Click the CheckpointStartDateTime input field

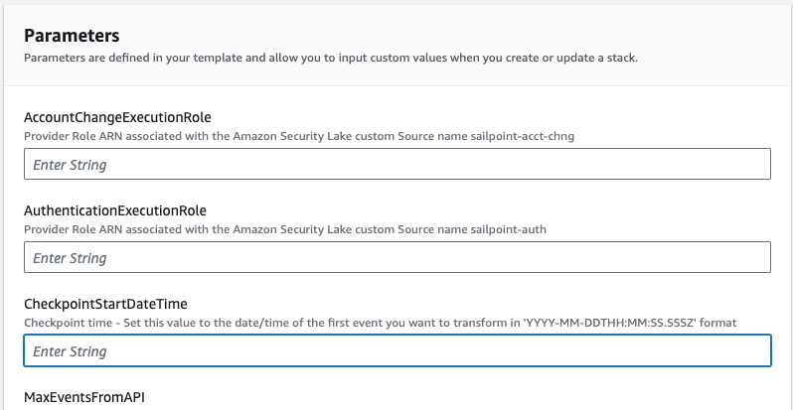coord(397,350)
